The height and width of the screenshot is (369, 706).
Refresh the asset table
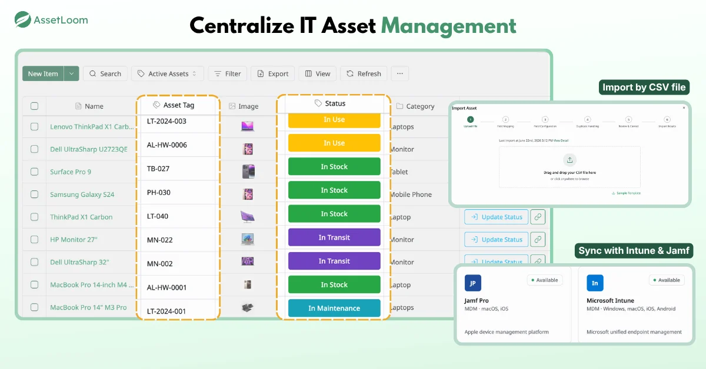[x=364, y=73]
